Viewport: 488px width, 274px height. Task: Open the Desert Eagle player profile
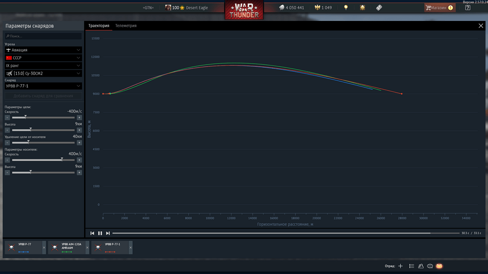pos(197,8)
